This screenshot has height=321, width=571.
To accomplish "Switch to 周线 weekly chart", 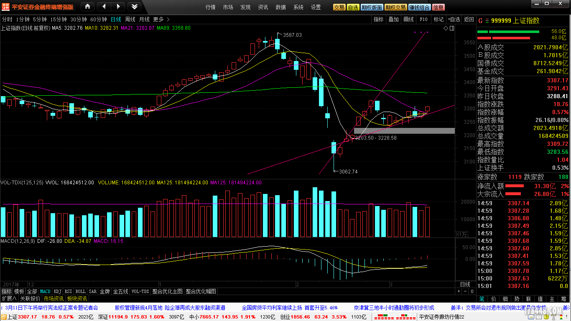I will pos(130,19).
